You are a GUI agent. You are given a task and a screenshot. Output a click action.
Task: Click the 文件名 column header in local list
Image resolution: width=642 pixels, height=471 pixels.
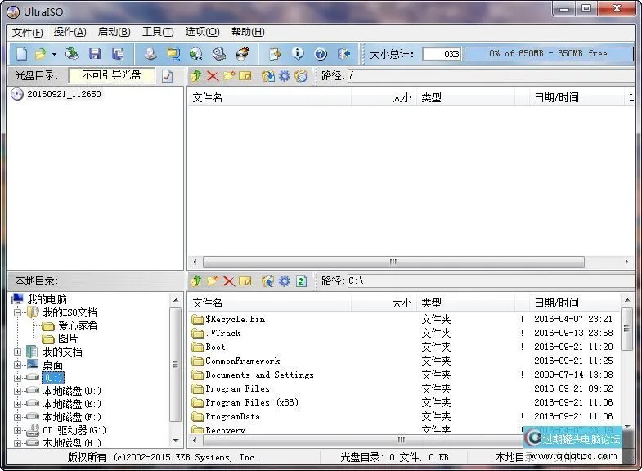pos(208,303)
